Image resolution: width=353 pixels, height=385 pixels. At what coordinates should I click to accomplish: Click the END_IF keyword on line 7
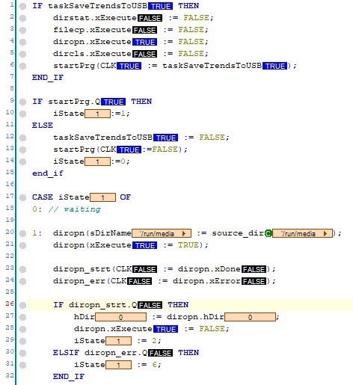click(48, 78)
